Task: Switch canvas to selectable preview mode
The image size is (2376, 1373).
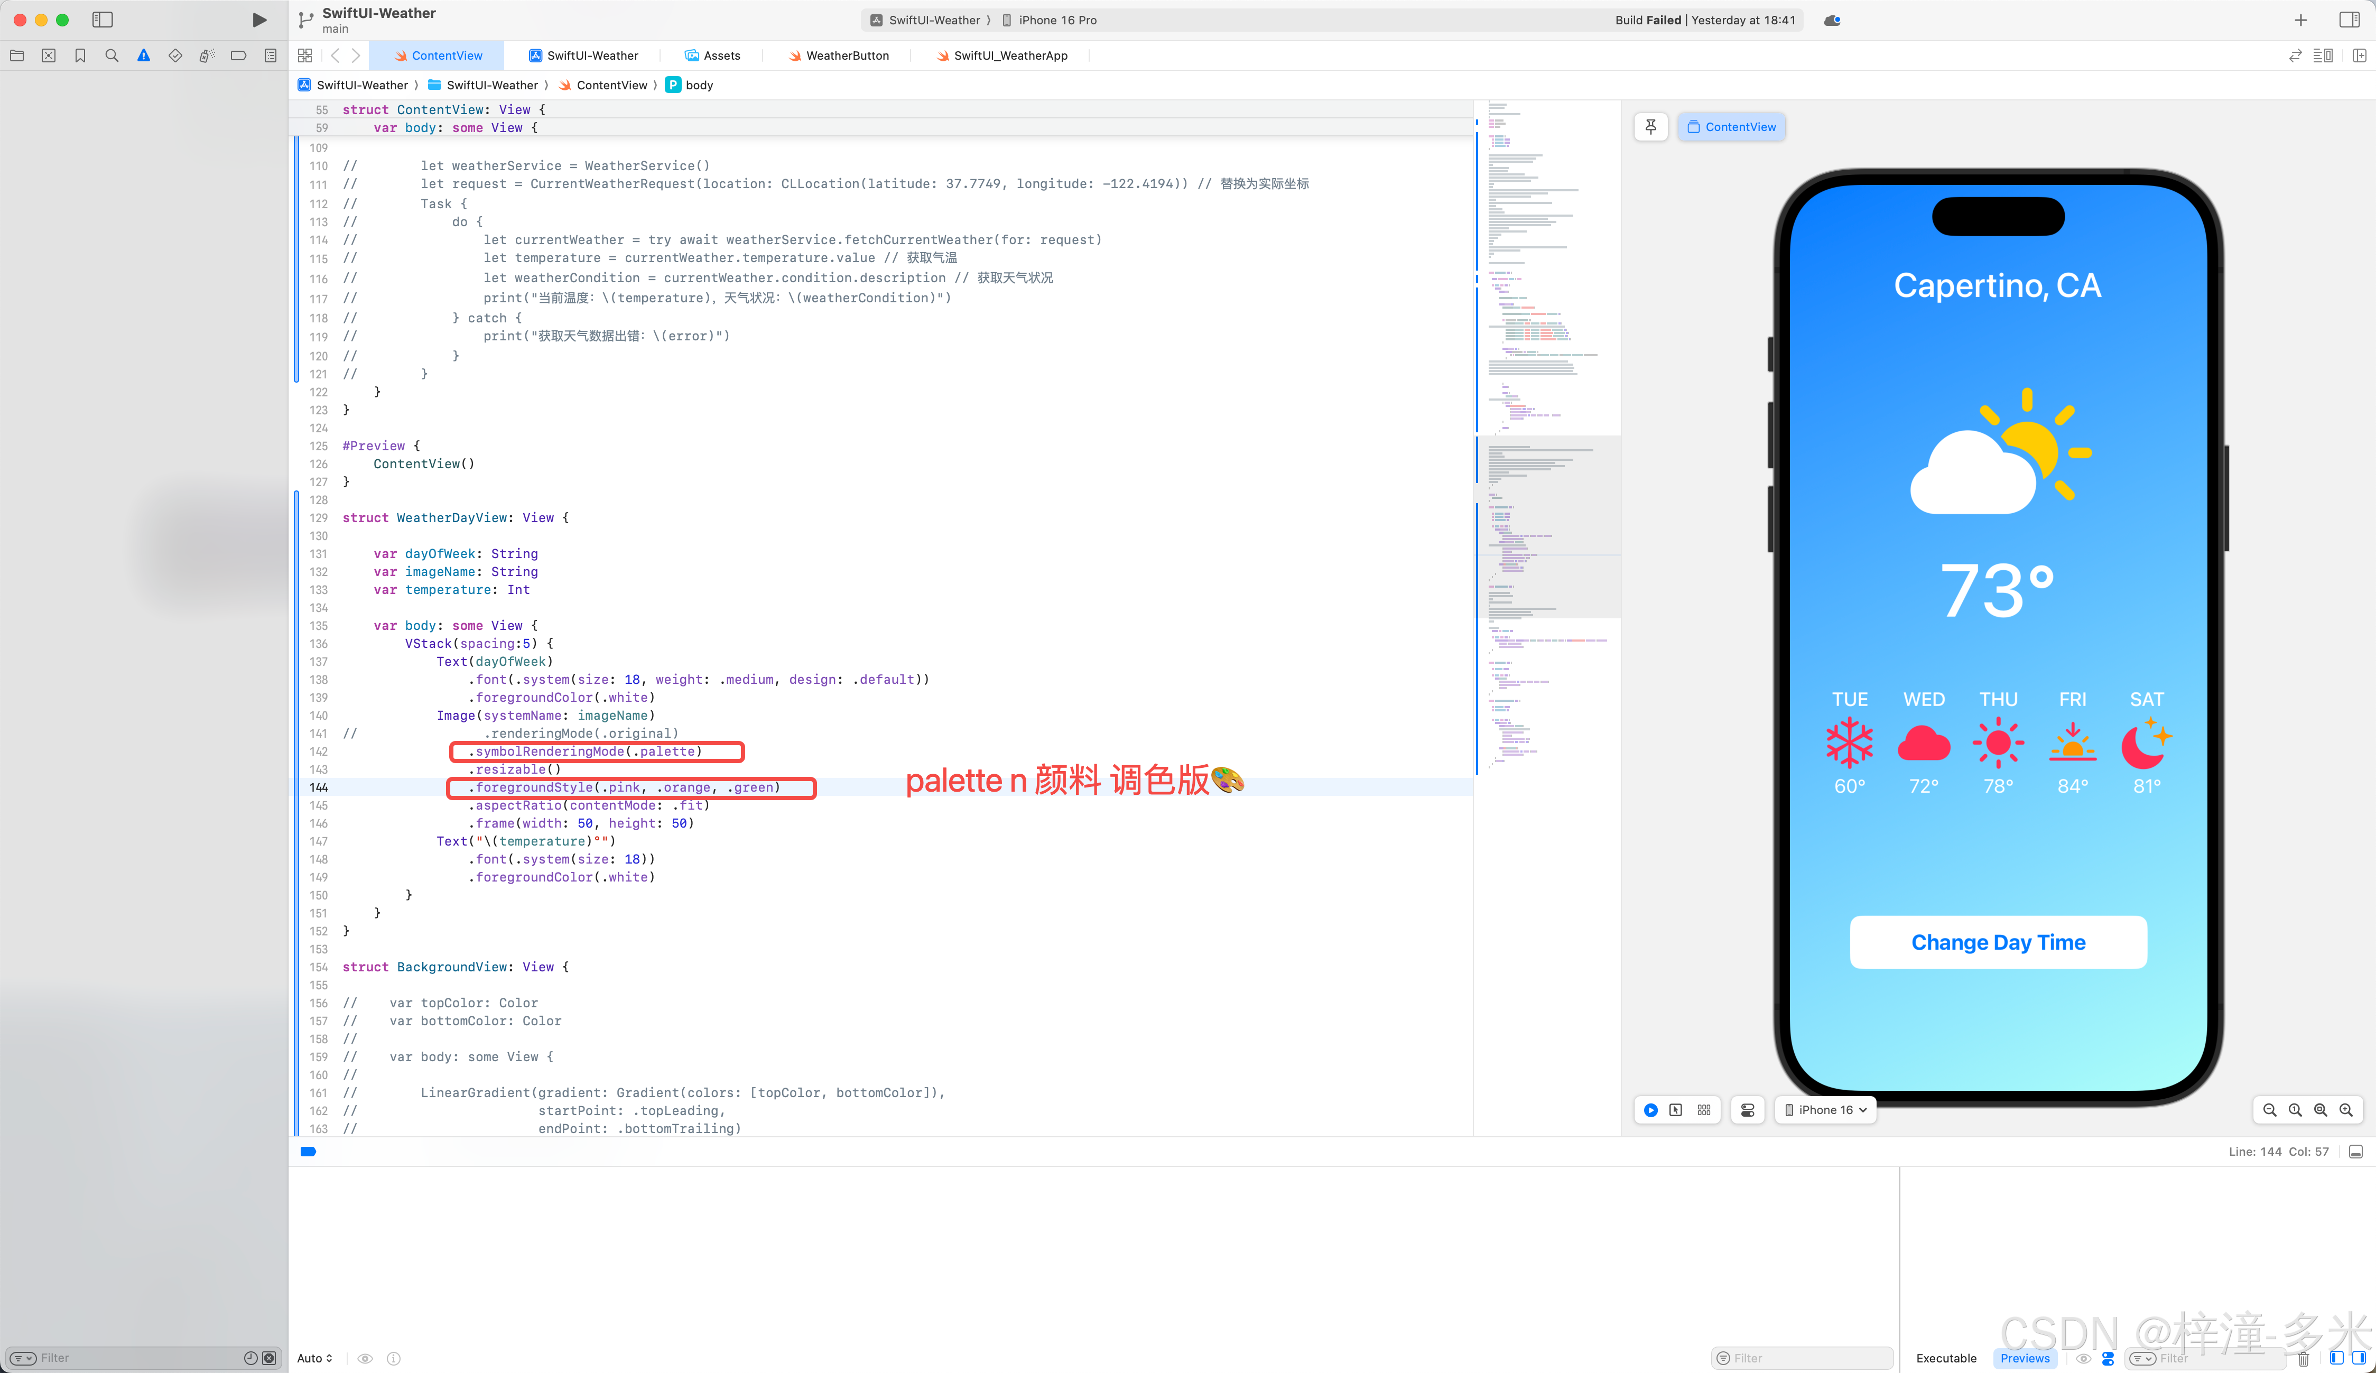Action: pyautogui.click(x=1676, y=1110)
